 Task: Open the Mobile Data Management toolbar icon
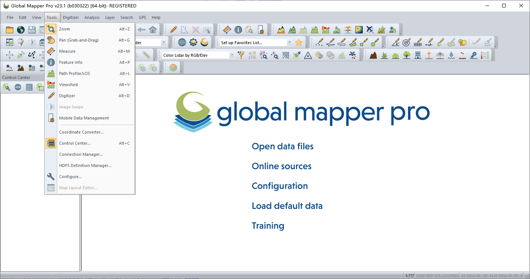[x=261, y=30]
